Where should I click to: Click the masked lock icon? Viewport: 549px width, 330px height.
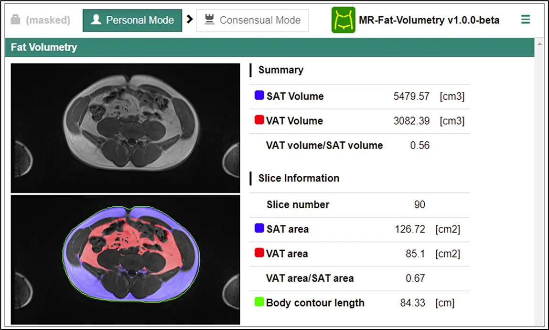click(x=15, y=20)
